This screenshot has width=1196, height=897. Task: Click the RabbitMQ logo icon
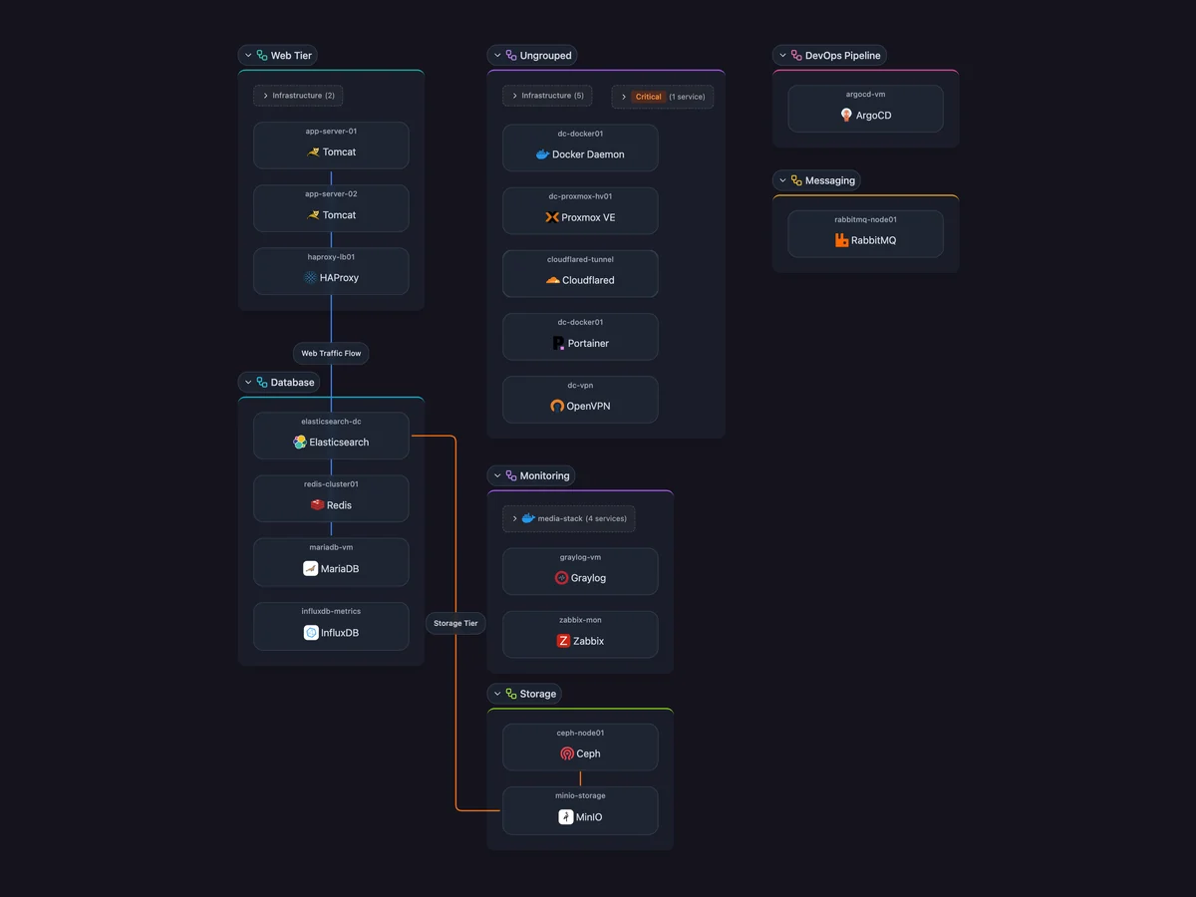842,240
